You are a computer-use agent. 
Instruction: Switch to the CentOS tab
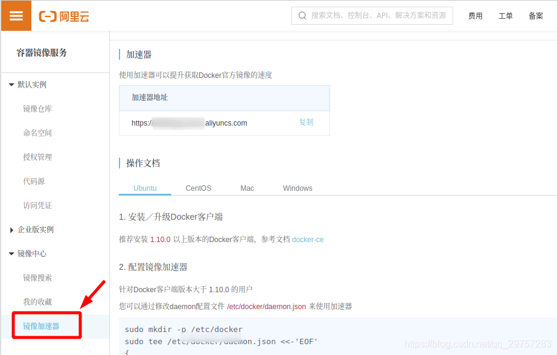pos(199,188)
